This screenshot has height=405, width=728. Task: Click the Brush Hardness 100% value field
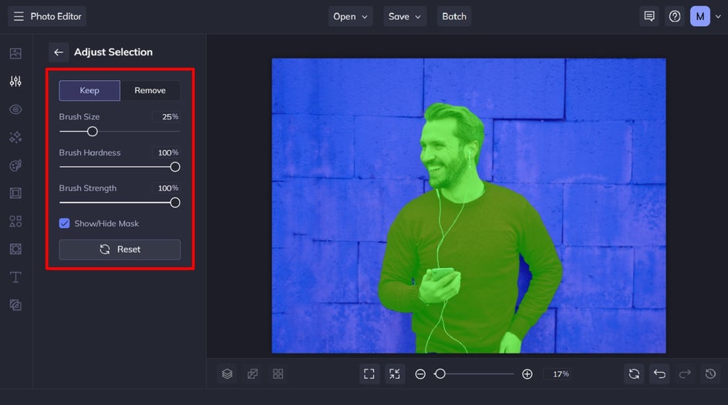tap(167, 152)
